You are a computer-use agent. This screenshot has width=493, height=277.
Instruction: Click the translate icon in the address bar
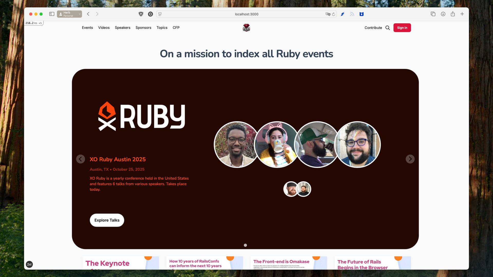(x=328, y=14)
